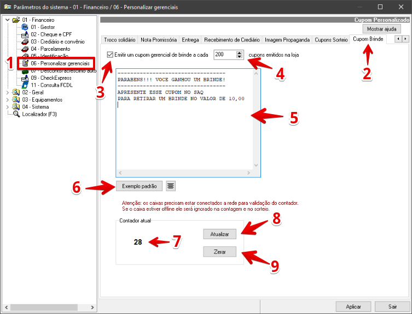Click the PARABENS!!! VOCE GANHOU UM BRINDE! line

[171, 80]
